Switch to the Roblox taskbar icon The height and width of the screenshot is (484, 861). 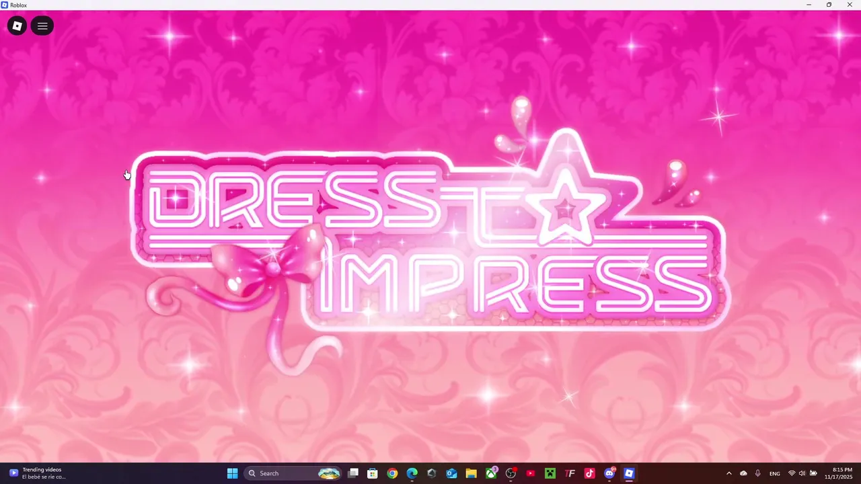click(x=629, y=473)
